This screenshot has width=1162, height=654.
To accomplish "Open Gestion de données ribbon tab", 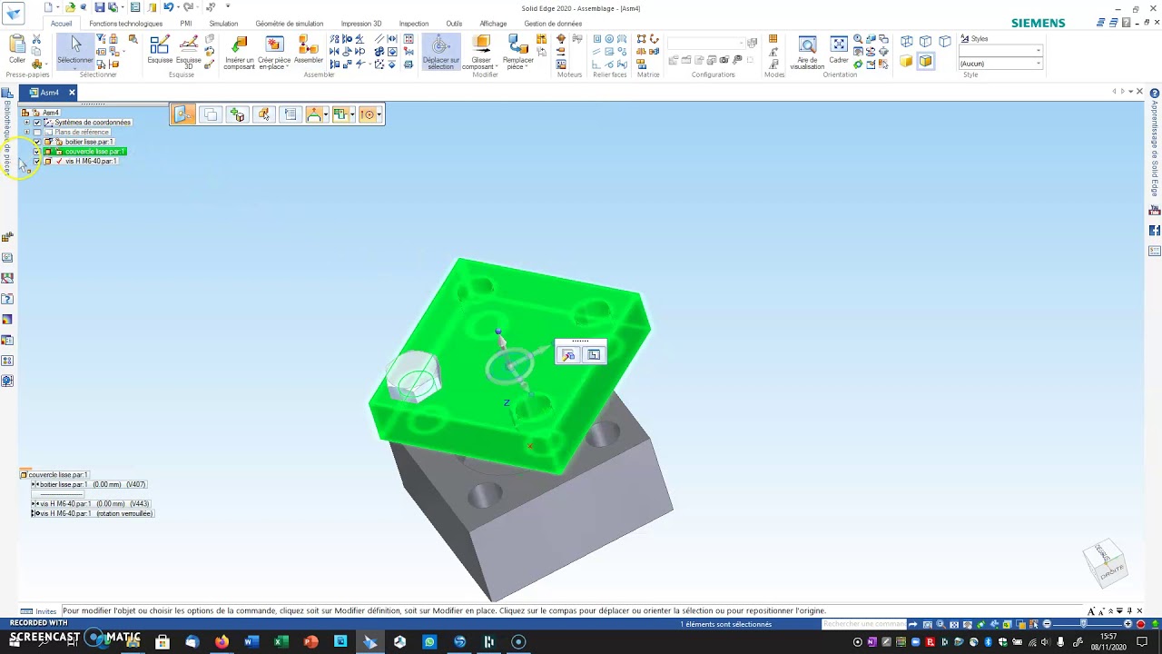I will pos(553,24).
